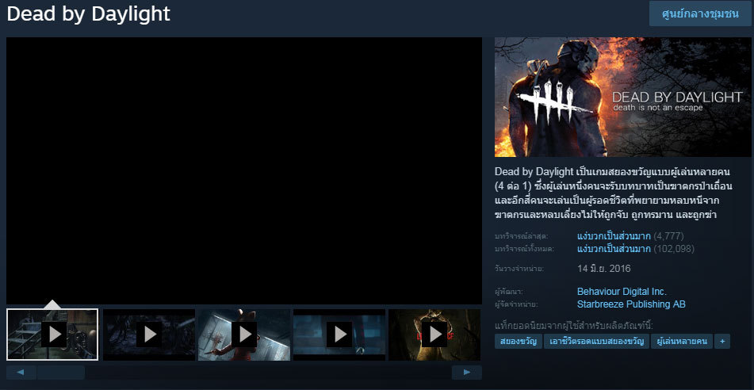Click the left arrow of thumbnail strip
The width and height of the screenshot is (754, 390).
click(21, 373)
